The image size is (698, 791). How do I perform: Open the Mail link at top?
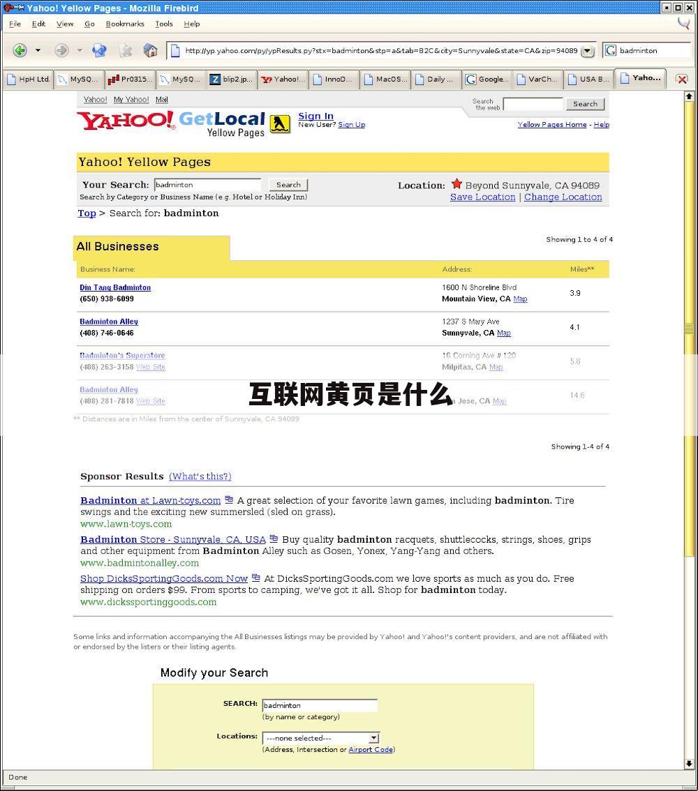coord(161,99)
